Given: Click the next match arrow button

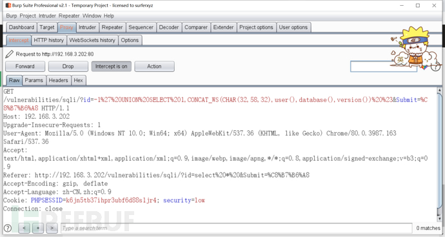Looking at the screenshot, I should pyautogui.click(x=52, y=228).
